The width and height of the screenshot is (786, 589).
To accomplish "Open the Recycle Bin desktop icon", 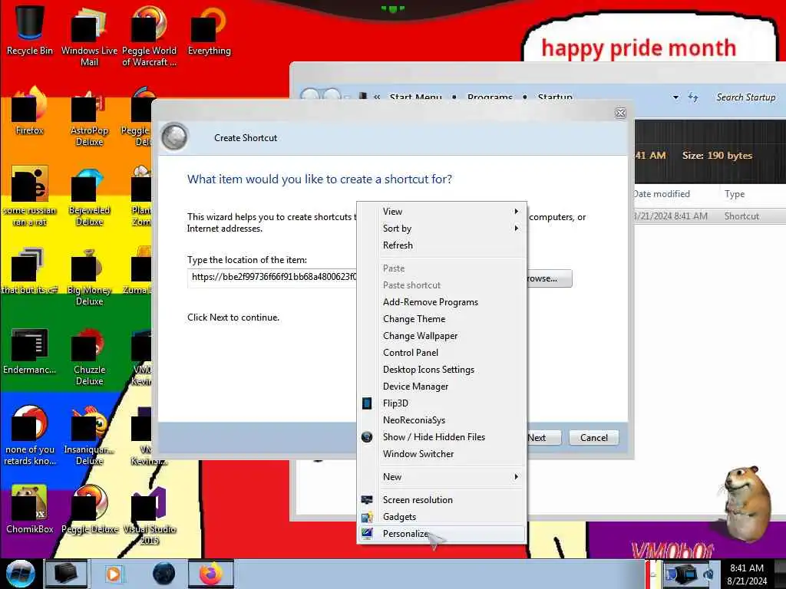I will click(x=30, y=30).
